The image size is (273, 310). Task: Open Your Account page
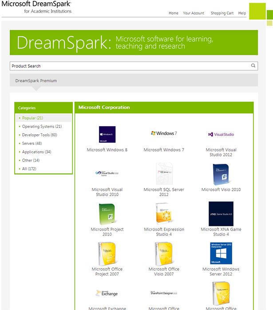point(194,13)
